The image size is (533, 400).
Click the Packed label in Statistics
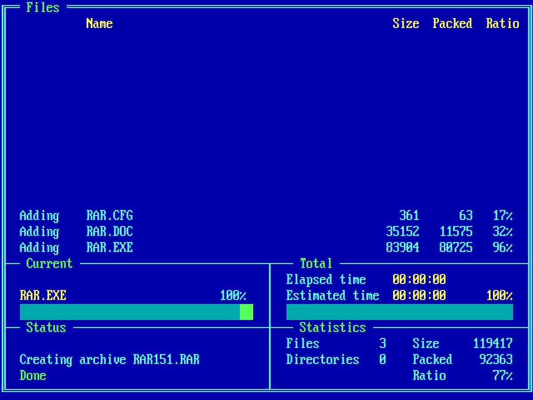[x=433, y=360]
